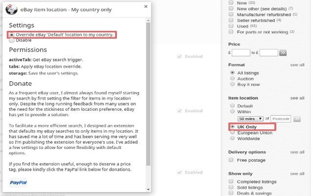Click the maximum price input field

(x=269, y=52)
